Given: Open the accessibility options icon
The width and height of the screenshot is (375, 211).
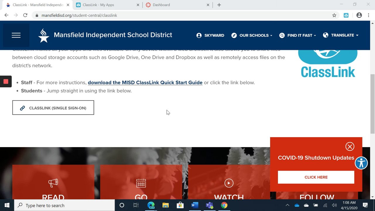Looking at the screenshot, I should point(361,163).
